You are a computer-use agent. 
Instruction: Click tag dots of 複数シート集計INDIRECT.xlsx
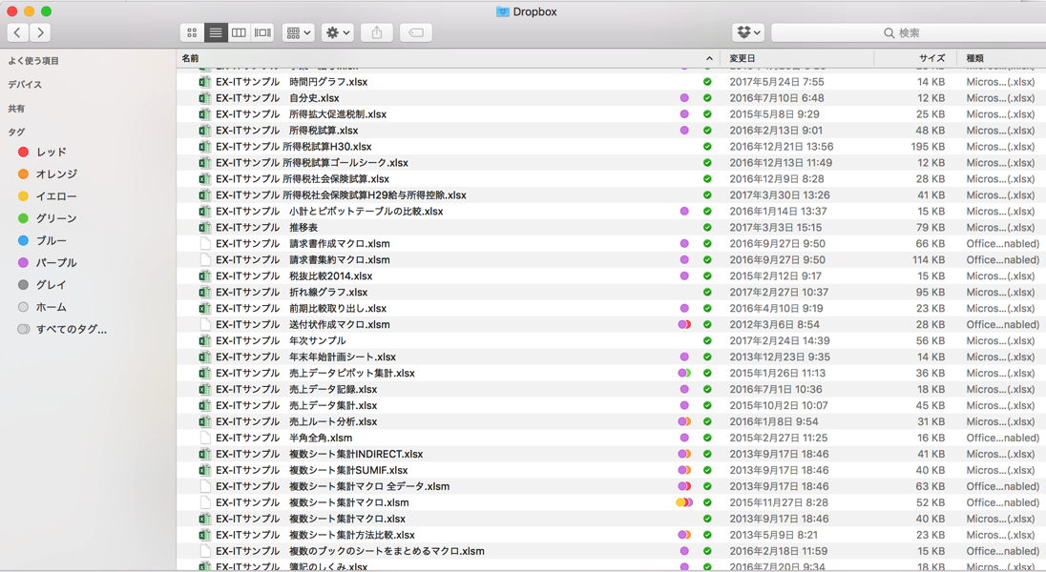pos(684,454)
